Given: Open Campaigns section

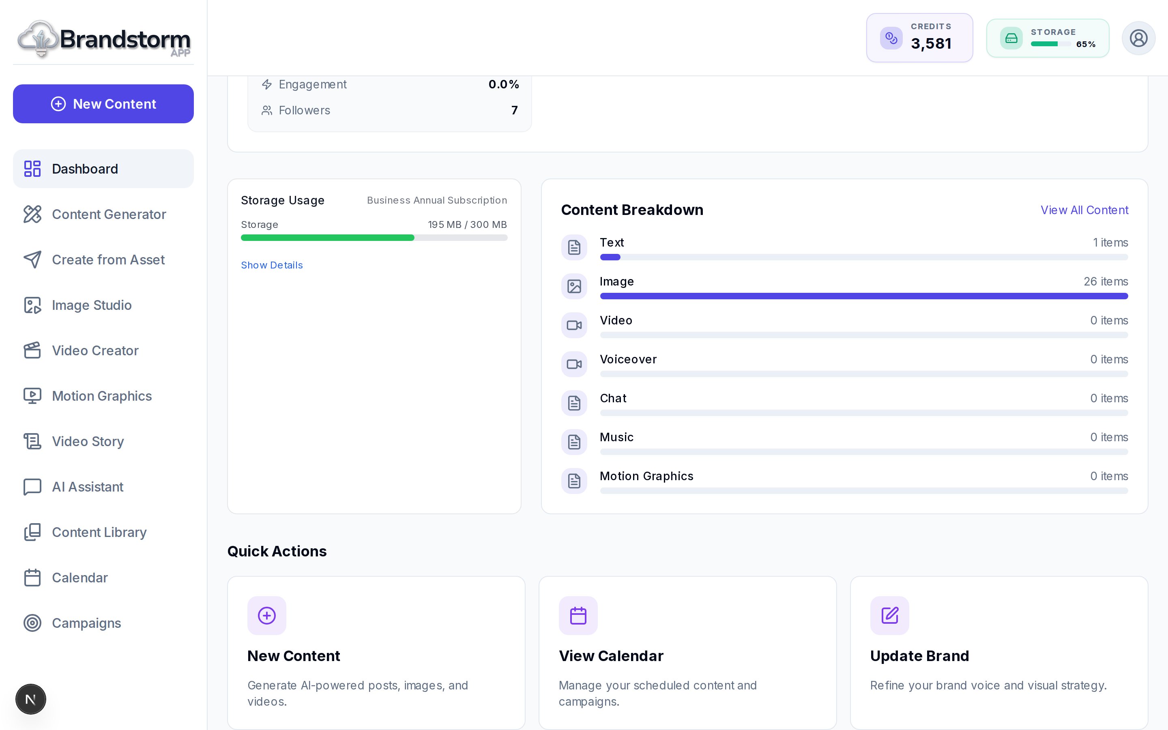Looking at the screenshot, I should point(103,623).
